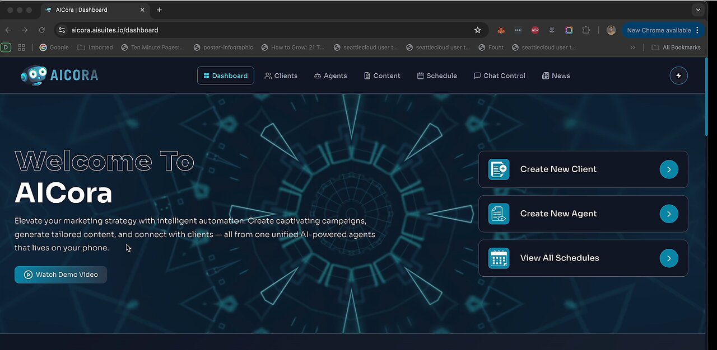
Task: Go back in browser history
Action: [x=8, y=30]
